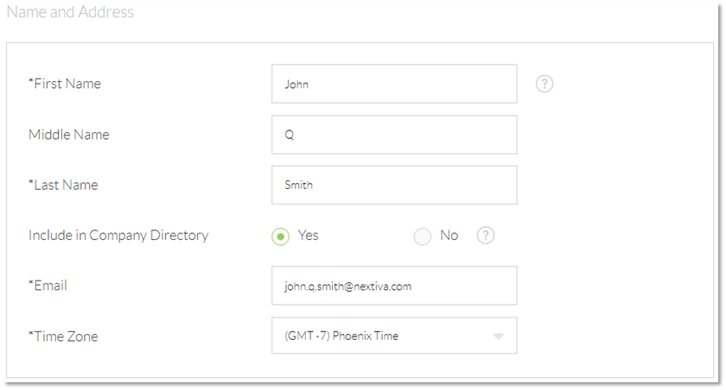Focus the First Name field containing John
The width and height of the screenshot is (726, 390).
(x=394, y=84)
